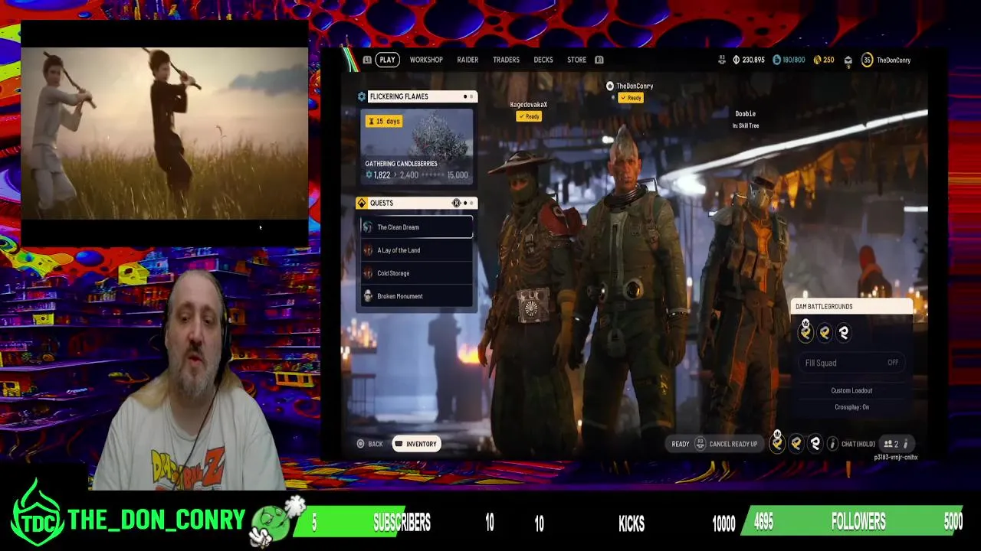Select A Lay of the Land quest
The height and width of the screenshot is (551, 981).
click(x=417, y=250)
